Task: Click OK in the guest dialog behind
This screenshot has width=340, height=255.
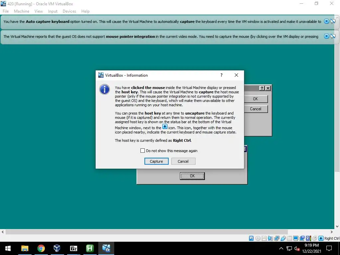Action: coord(256,99)
